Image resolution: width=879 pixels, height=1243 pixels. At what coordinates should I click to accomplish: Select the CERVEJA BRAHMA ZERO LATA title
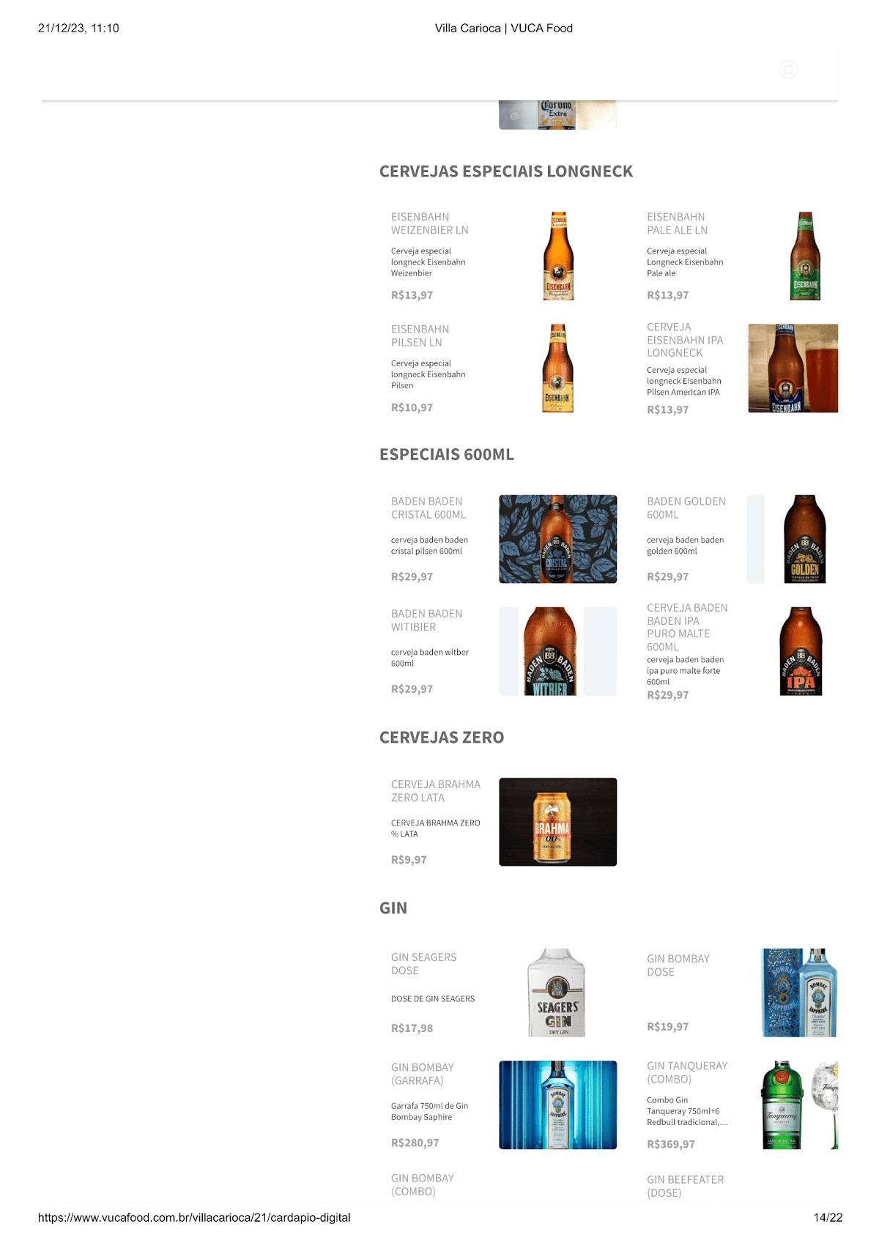(436, 791)
